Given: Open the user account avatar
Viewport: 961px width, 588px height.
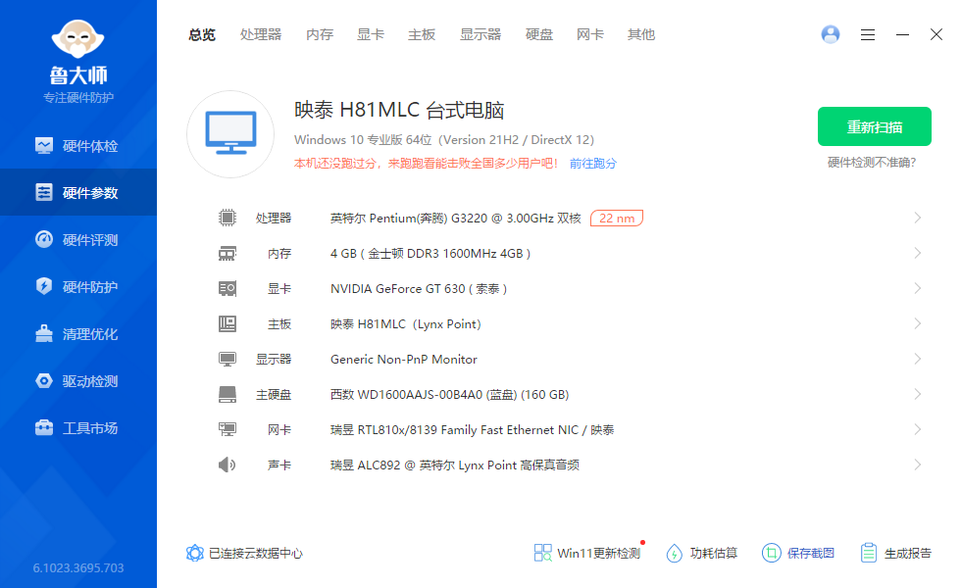Looking at the screenshot, I should (x=831, y=34).
